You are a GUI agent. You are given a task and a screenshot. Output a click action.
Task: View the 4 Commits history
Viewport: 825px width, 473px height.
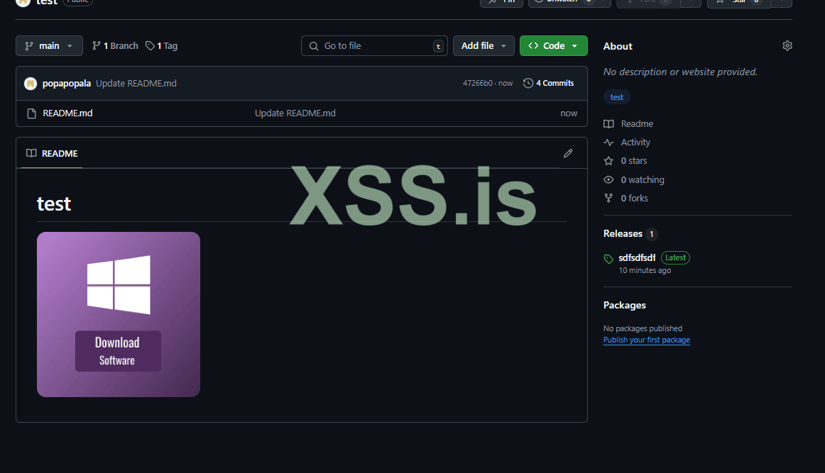click(x=548, y=83)
